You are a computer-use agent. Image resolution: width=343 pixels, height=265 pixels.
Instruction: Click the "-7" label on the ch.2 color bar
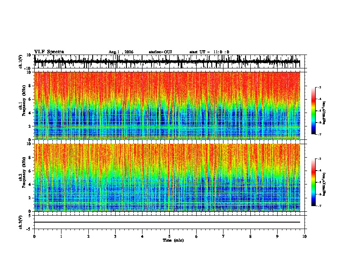(320, 206)
